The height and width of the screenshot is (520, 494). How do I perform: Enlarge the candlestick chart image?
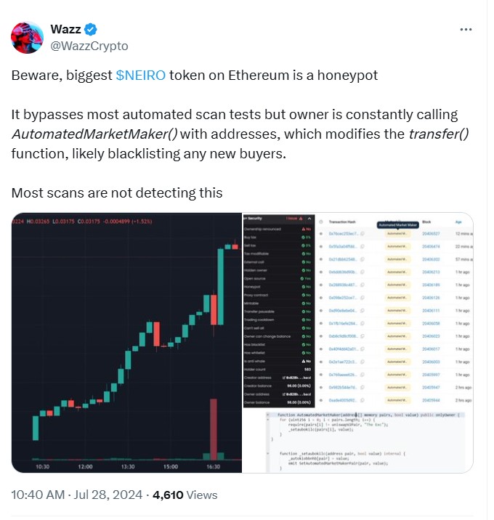coord(127,341)
